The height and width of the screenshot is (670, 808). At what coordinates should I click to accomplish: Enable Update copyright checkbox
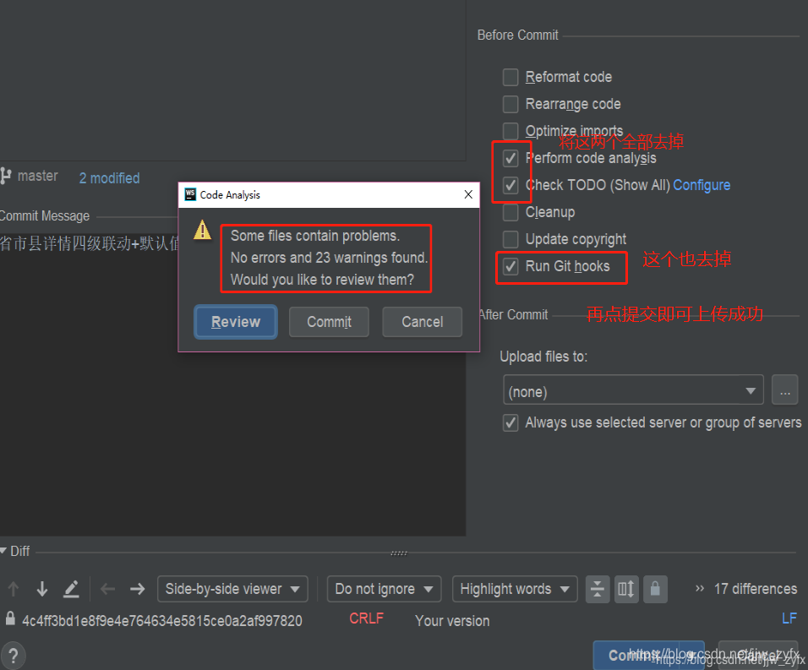(x=510, y=239)
